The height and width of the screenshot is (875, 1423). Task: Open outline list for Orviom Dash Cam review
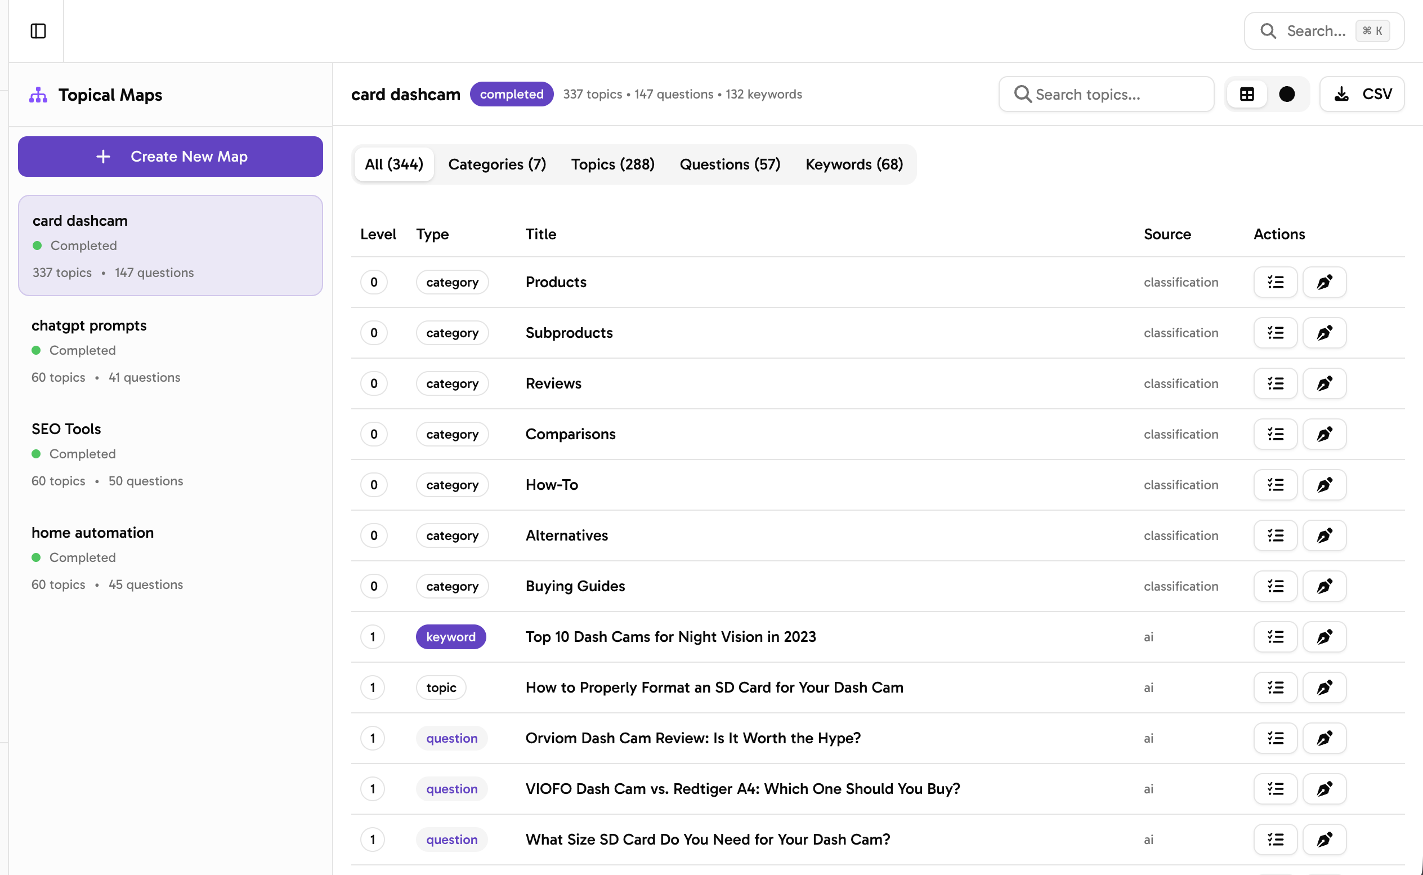coord(1275,738)
